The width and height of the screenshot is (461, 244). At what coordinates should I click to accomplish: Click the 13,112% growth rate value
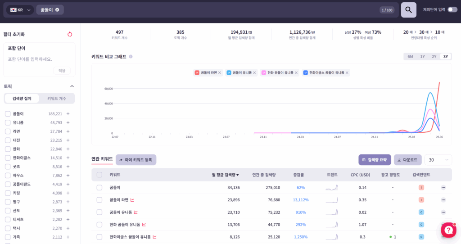(x=300, y=200)
